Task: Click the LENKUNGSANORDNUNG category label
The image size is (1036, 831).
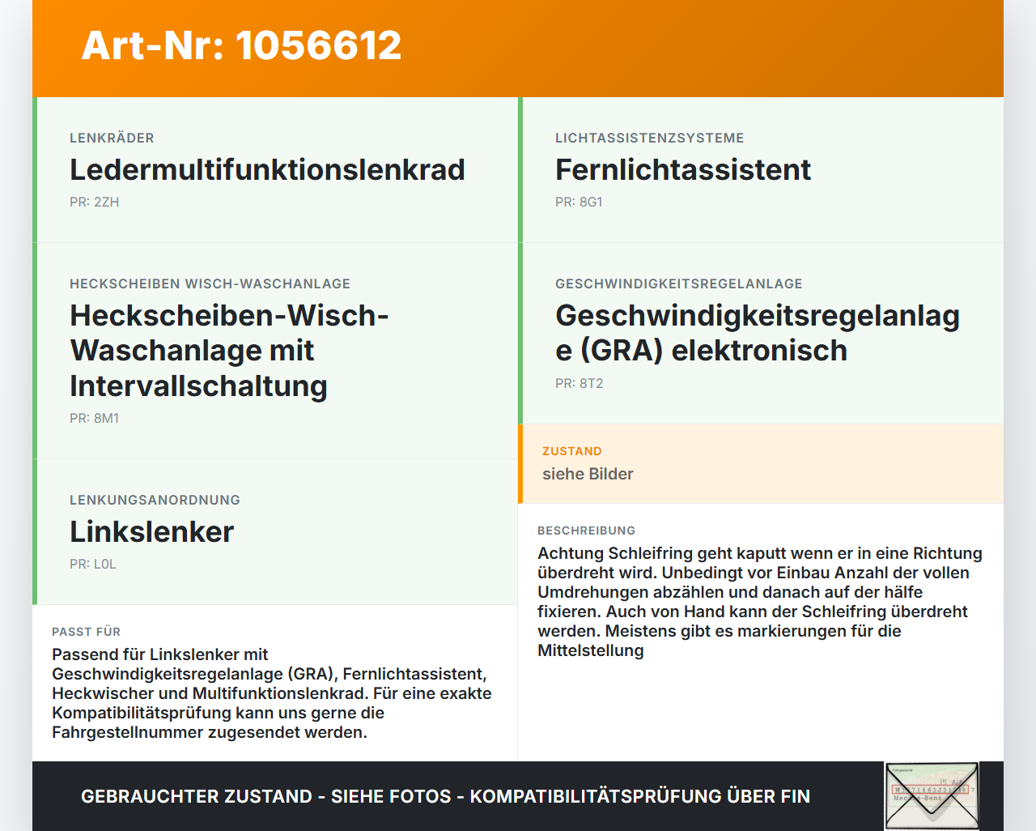Action: (x=155, y=500)
